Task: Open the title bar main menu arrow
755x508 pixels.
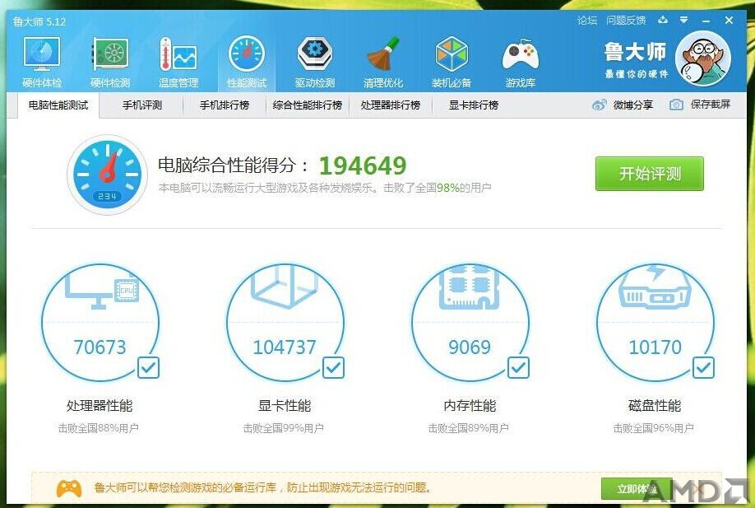Action: tap(683, 20)
